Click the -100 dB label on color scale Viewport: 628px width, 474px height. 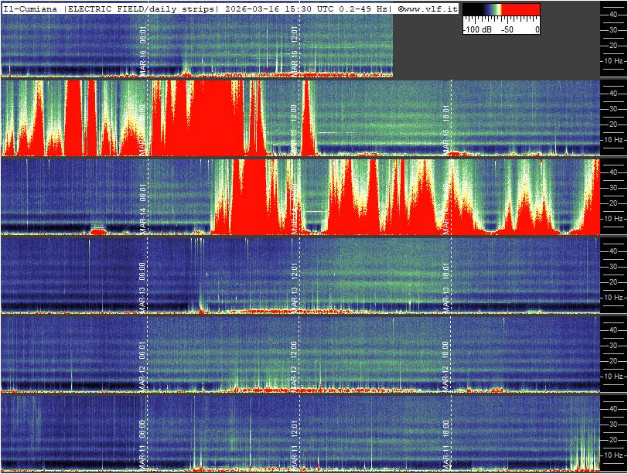click(477, 29)
